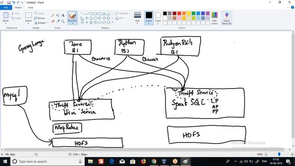The image size is (295, 166).
Task: Select the Magnifier tool
Action: pos(63,21)
